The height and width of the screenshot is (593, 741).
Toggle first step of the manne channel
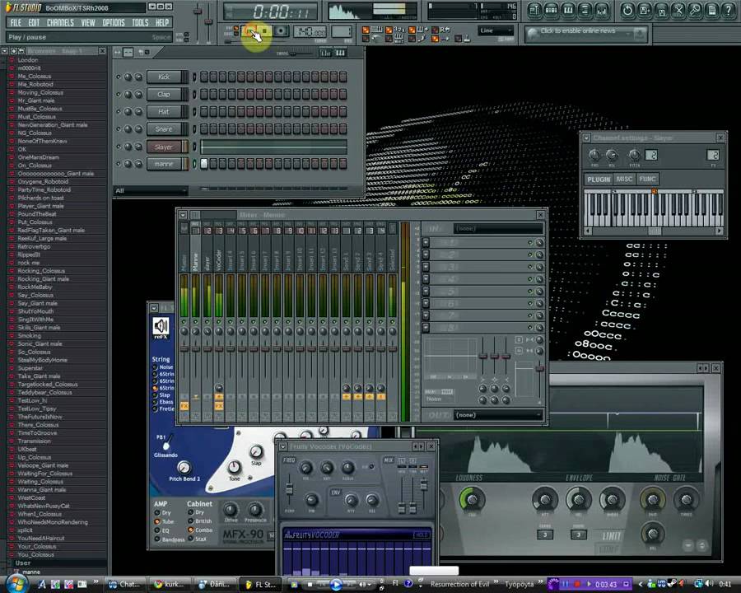(x=204, y=164)
